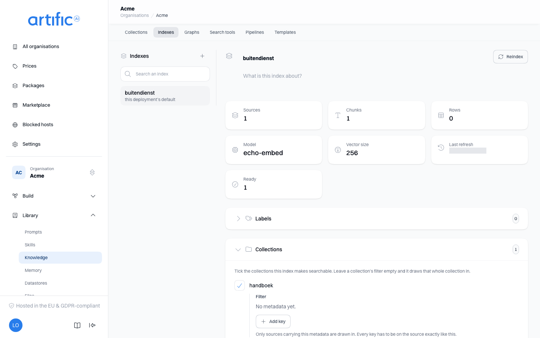Click the Add key button
Screen dimensions: 540x338
click(273, 321)
